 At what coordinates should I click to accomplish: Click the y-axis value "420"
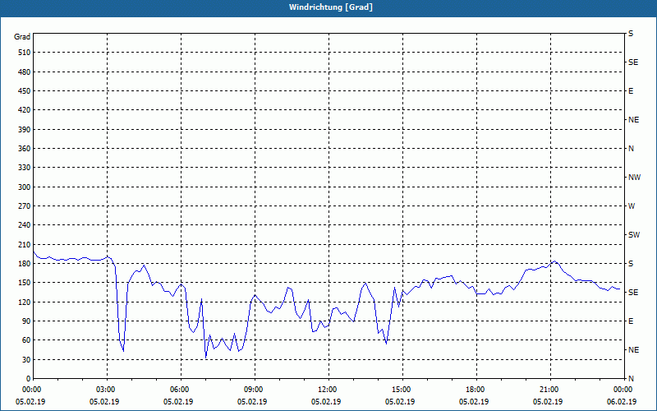(25, 110)
